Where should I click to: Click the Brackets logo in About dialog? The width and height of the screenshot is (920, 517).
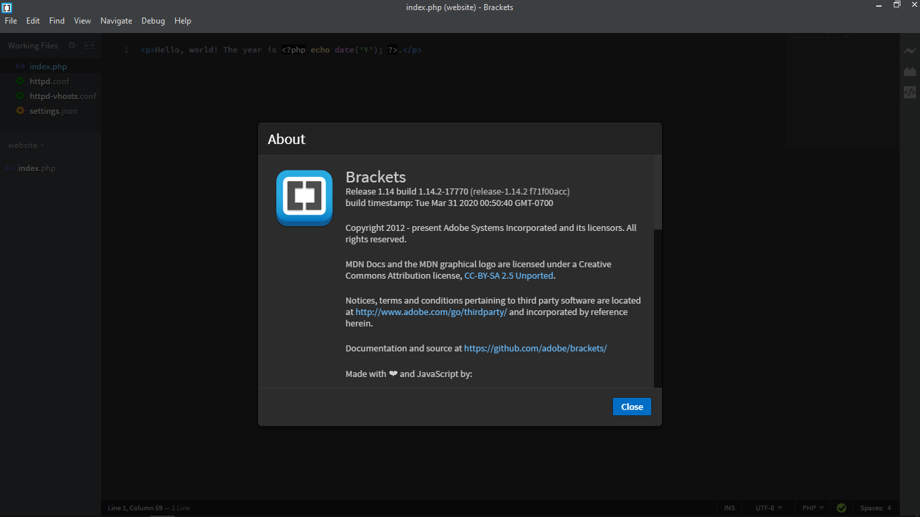click(x=304, y=198)
